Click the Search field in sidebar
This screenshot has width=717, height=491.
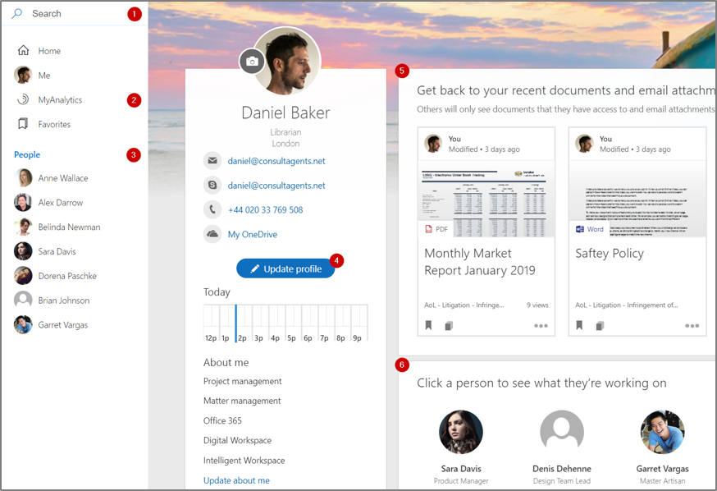74,14
